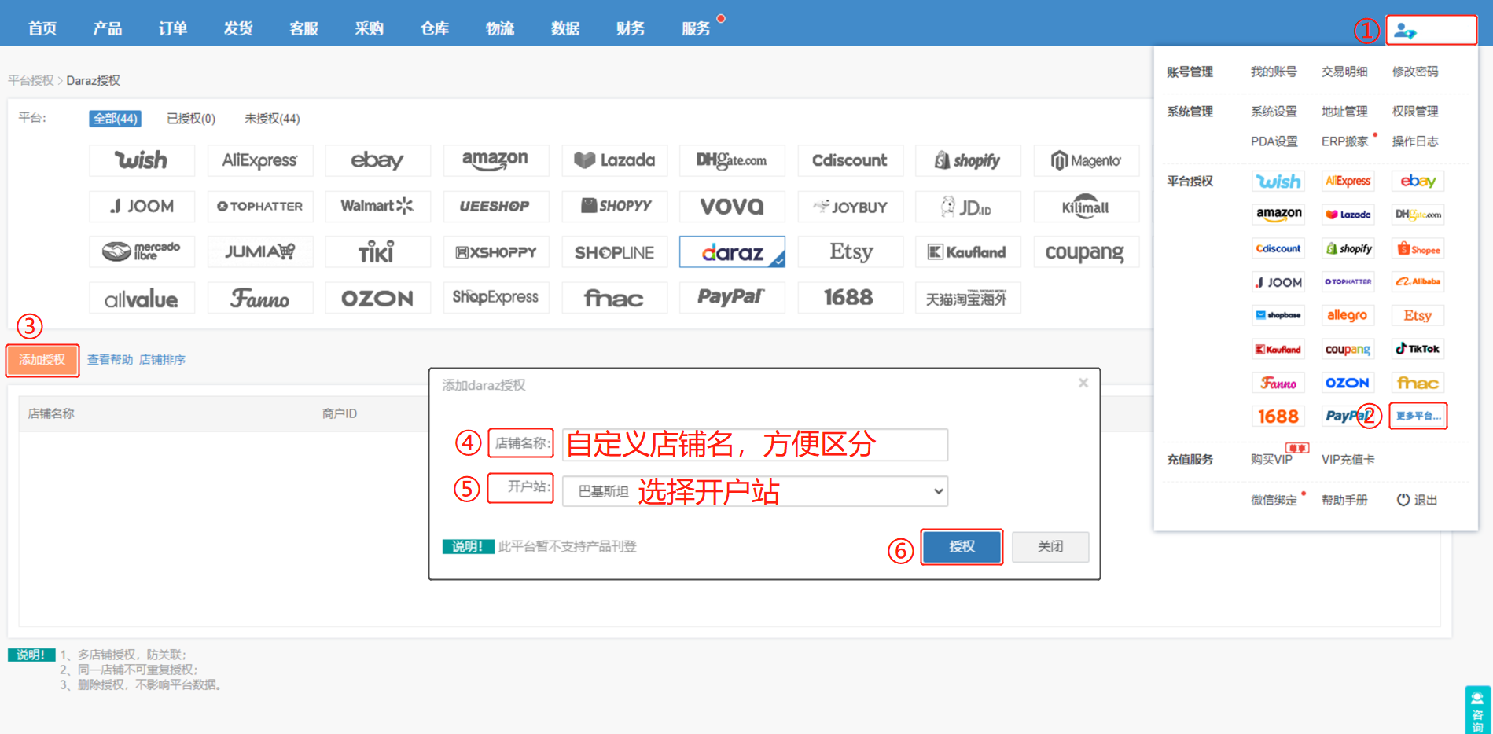
Task: Filter platforms by 未授权(44)
Action: click(272, 119)
